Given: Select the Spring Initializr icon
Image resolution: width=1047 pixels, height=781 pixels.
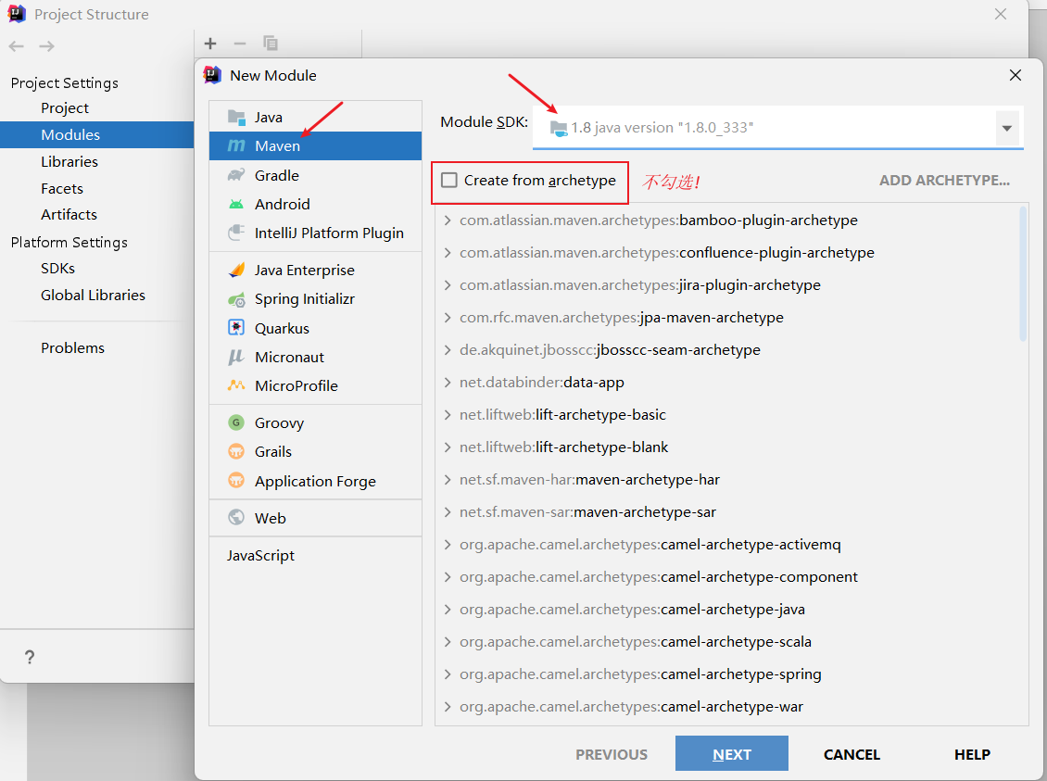Looking at the screenshot, I should pos(236,299).
